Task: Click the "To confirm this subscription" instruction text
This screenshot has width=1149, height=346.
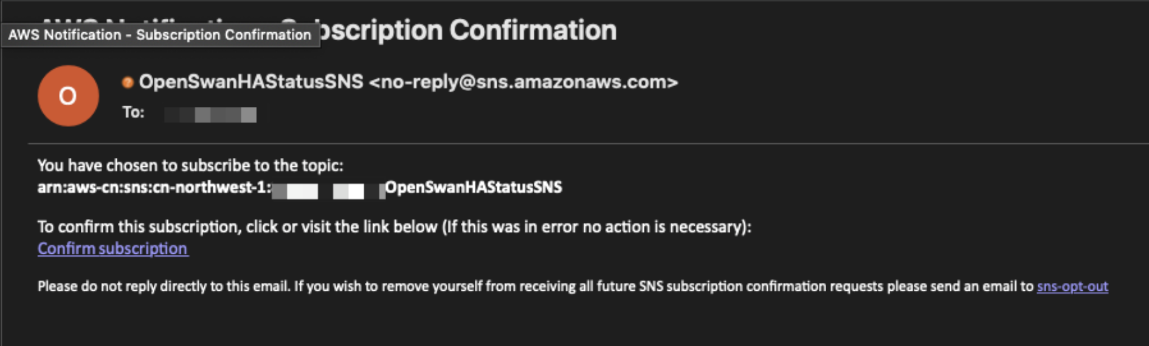Action: pyautogui.click(x=237, y=227)
